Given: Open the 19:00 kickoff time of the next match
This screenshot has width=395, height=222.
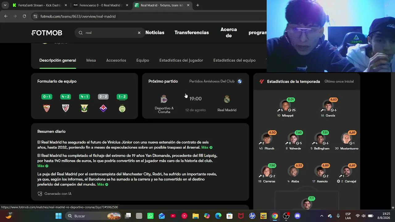Looking at the screenshot, I should click(x=195, y=99).
